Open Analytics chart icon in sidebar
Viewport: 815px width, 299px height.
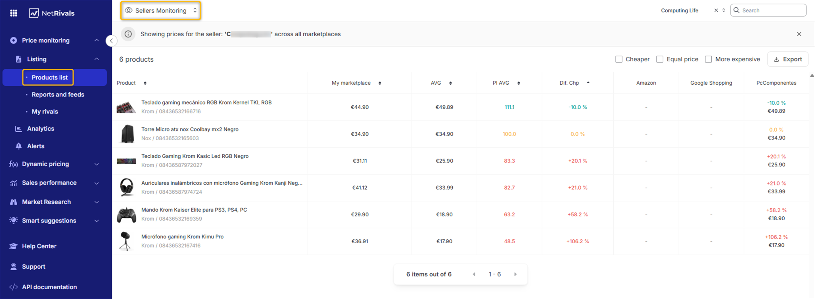pos(19,129)
